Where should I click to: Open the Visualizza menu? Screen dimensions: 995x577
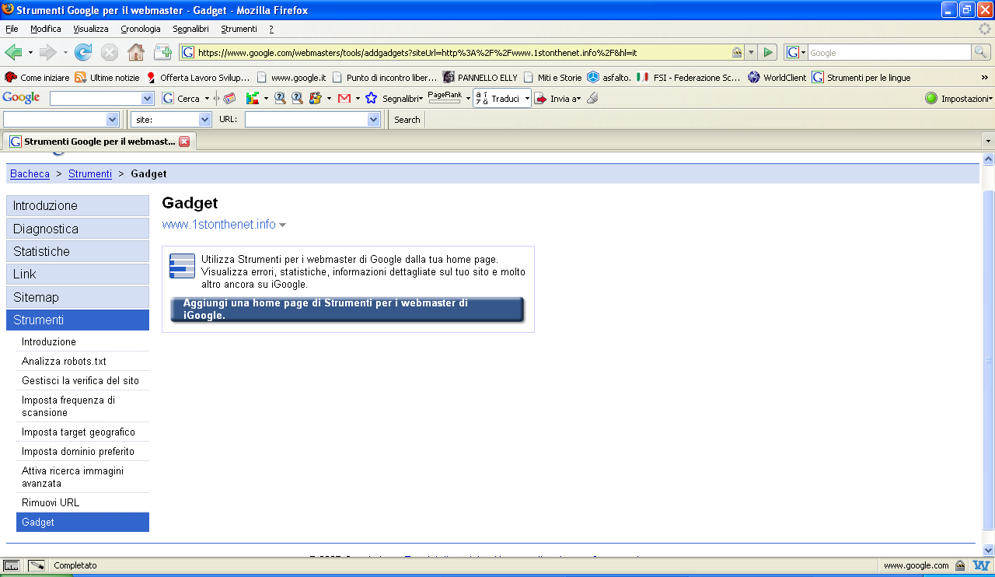pos(91,29)
